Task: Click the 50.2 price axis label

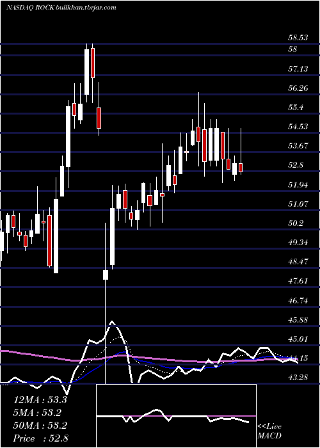Action: (296, 223)
